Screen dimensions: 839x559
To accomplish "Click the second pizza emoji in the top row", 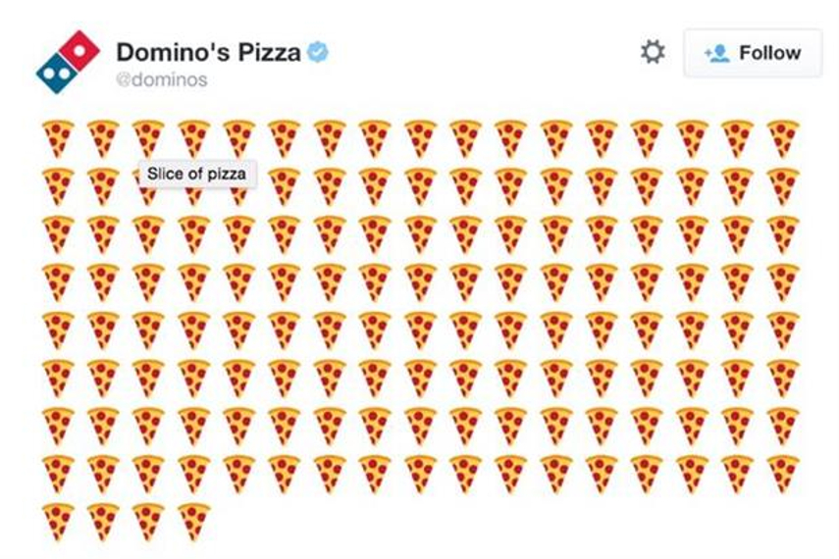I will click(103, 138).
